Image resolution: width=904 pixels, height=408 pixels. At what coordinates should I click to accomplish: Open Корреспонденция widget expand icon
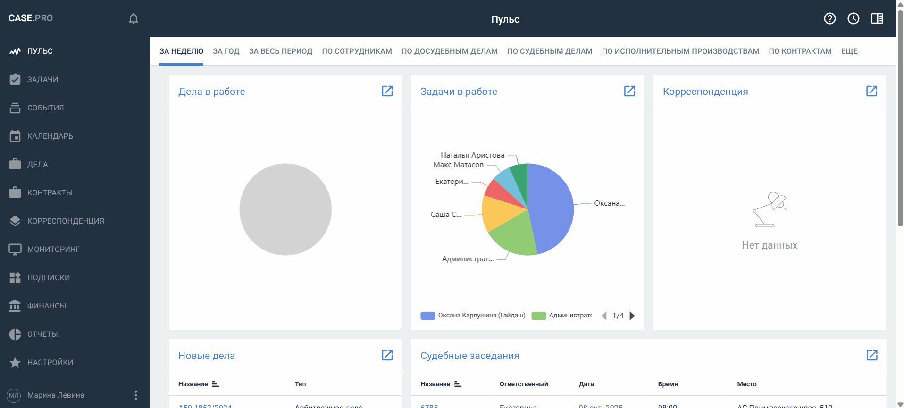click(871, 91)
